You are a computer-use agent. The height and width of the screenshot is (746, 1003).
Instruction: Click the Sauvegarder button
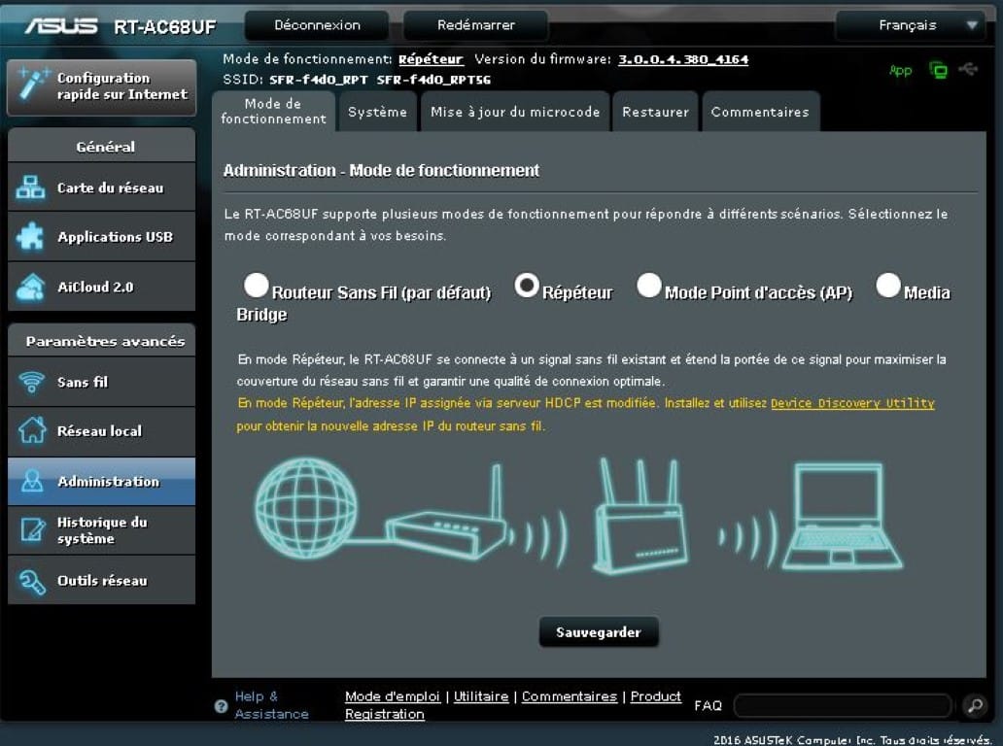coord(598,632)
